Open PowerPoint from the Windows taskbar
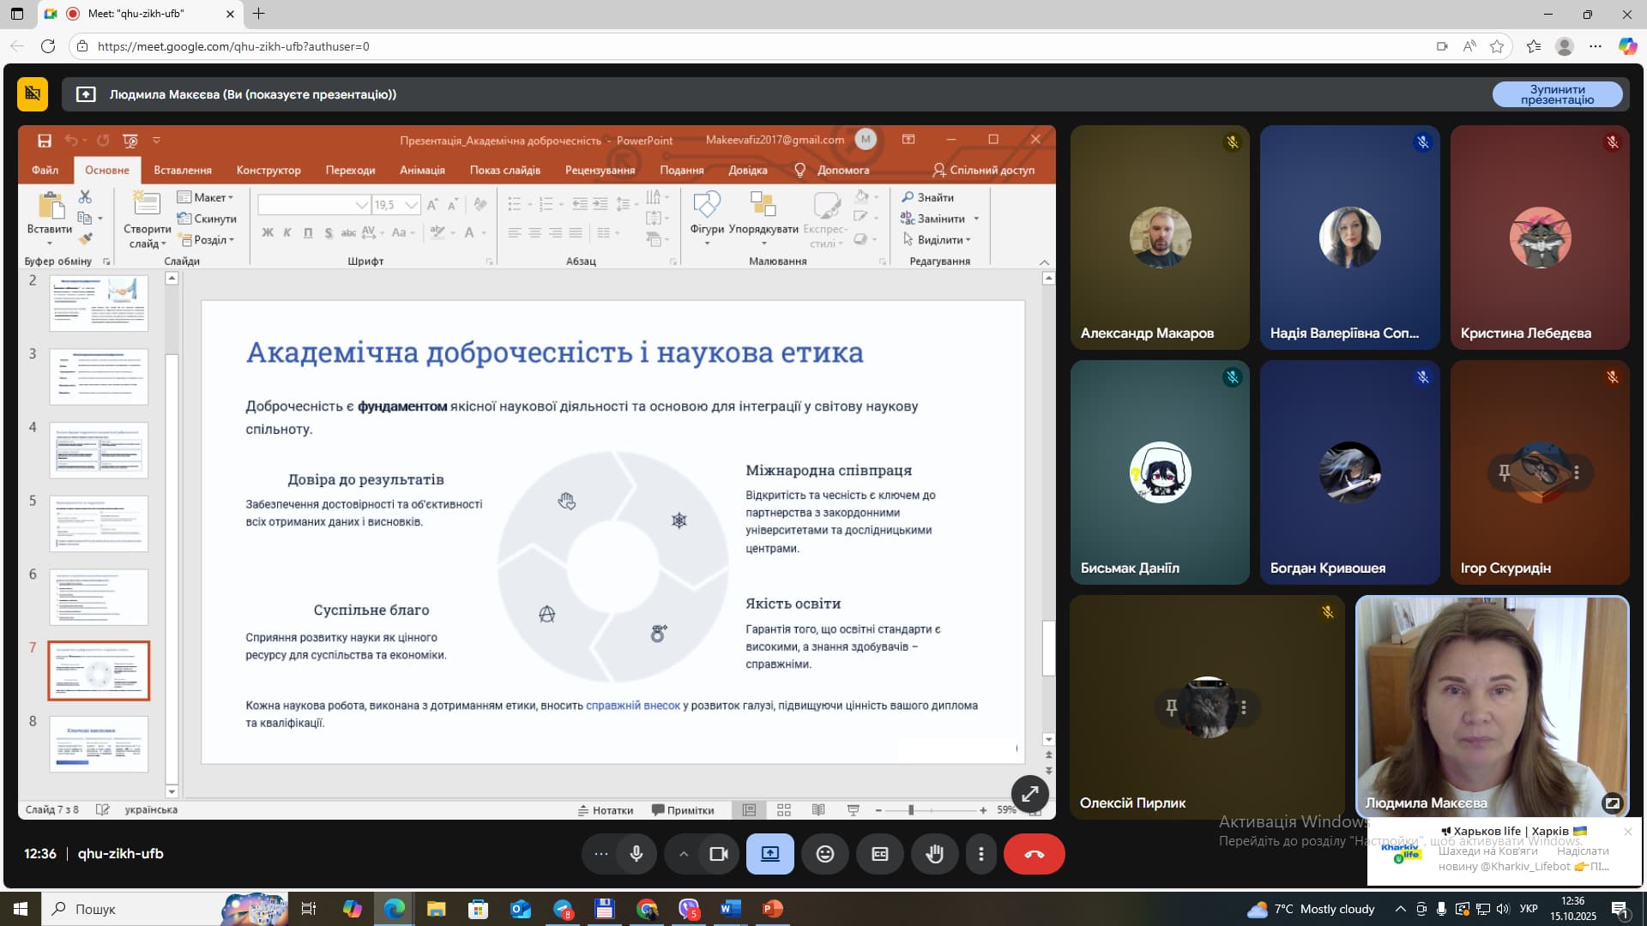The image size is (1647, 926). pyautogui.click(x=772, y=909)
